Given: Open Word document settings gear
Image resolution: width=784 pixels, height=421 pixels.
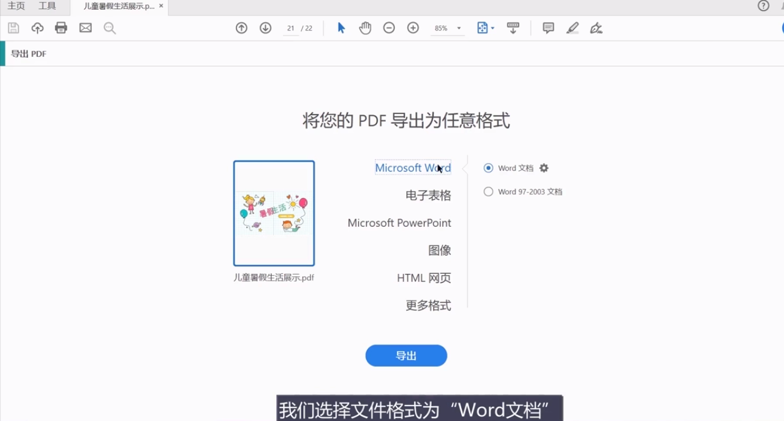Looking at the screenshot, I should tap(544, 168).
